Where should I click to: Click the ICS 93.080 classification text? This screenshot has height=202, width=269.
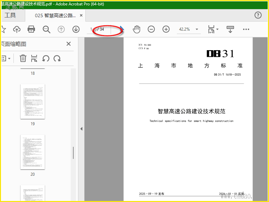click(145, 45)
